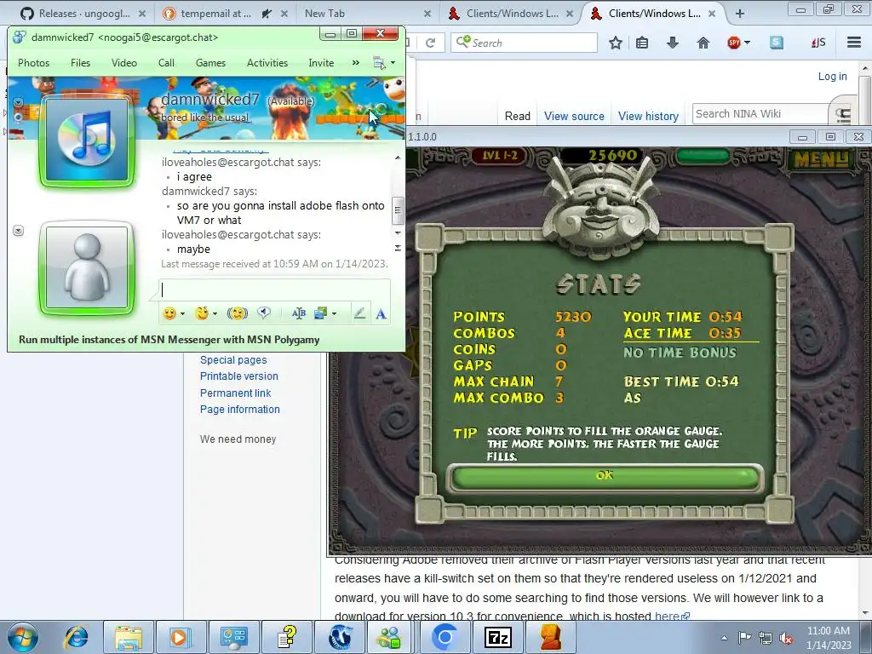
Task: Click the Search NINA Wiki field
Action: click(760, 113)
